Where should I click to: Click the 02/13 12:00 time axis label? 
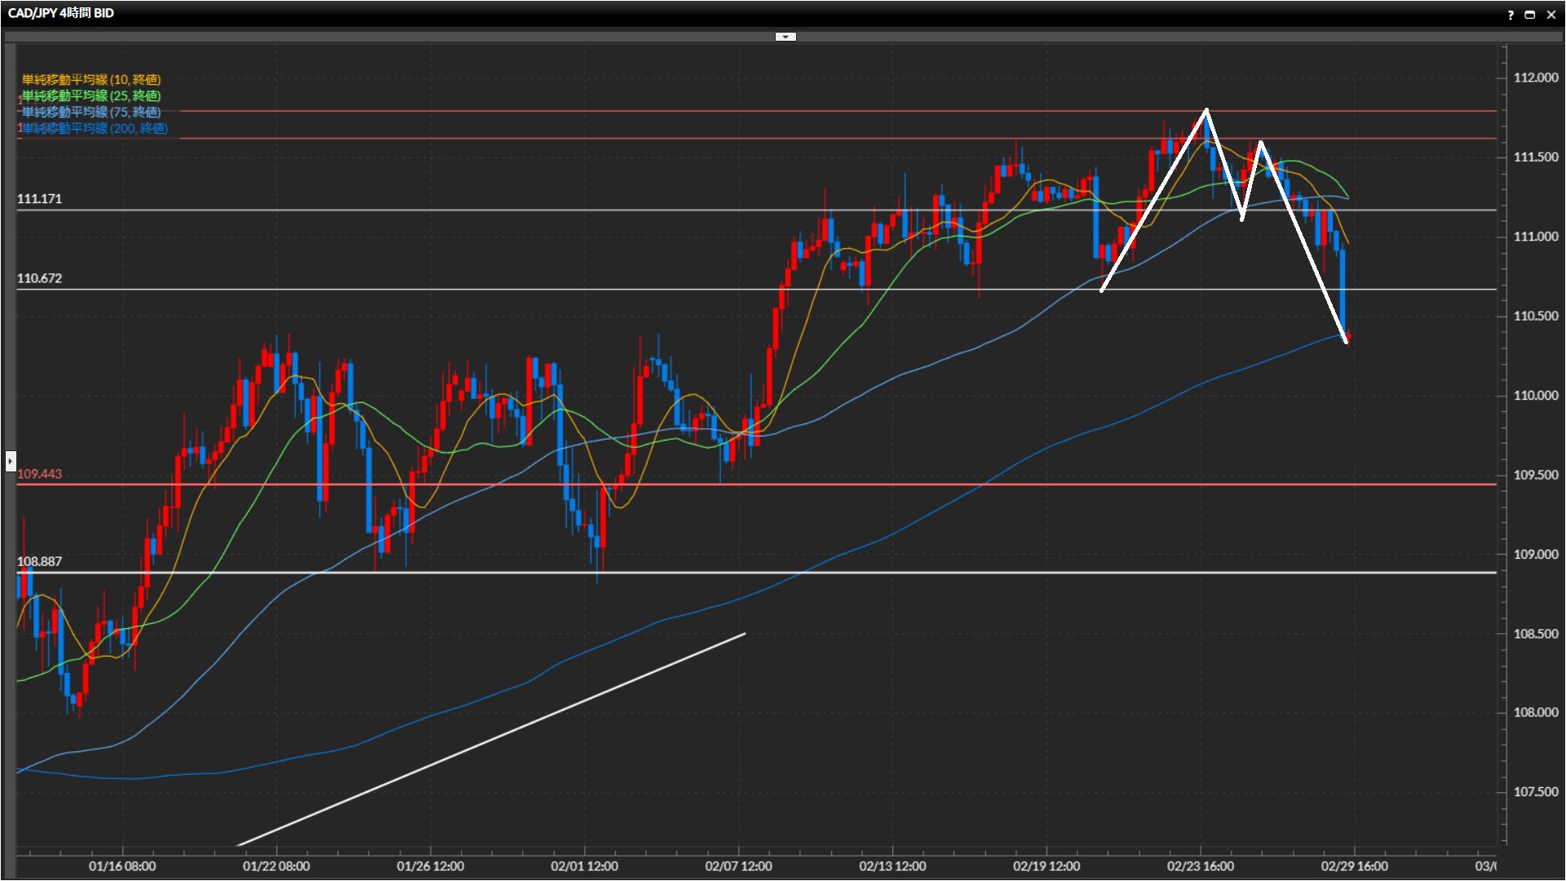click(x=892, y=866)
